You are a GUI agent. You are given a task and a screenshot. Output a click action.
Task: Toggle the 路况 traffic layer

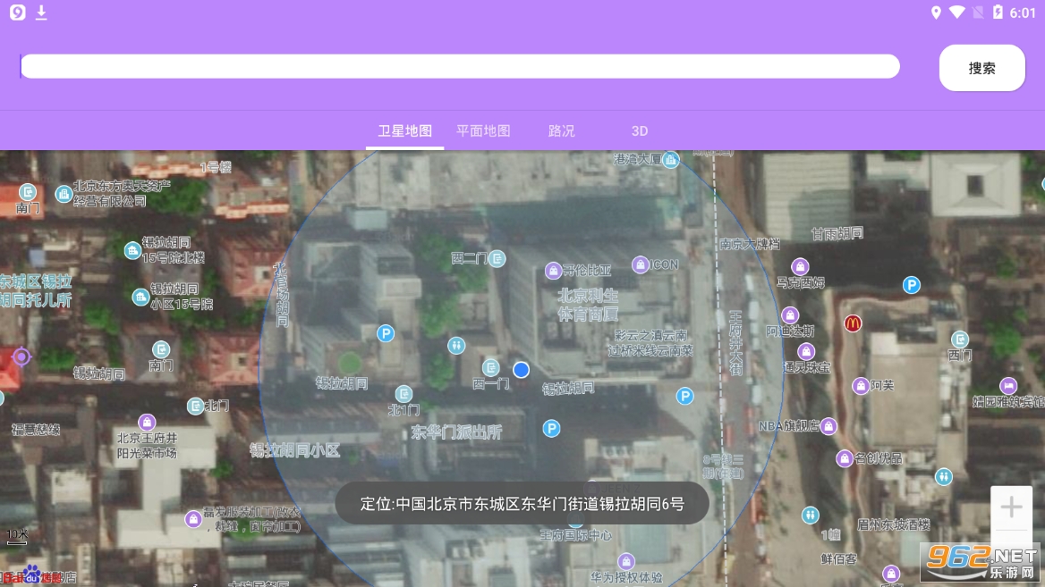561,131
